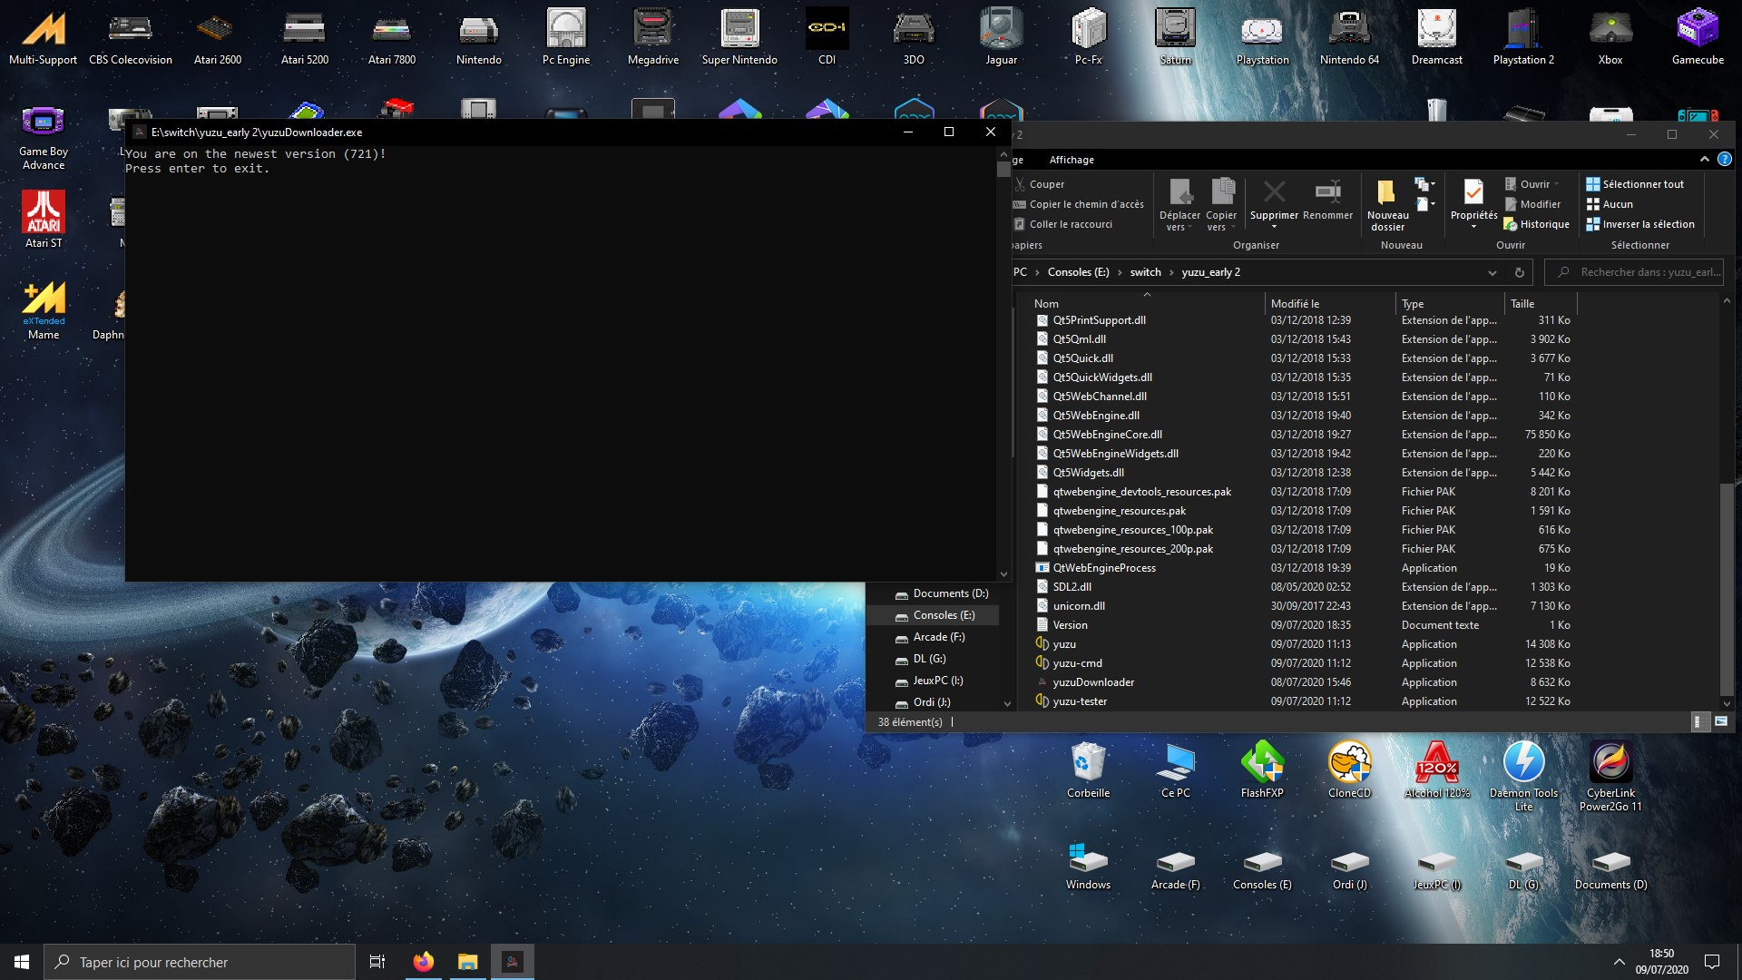Image resolution: width=1742 pixels, height=980 pixels.
Task: Expand the Copier vers dropdown
Action: click(1221, 228)
